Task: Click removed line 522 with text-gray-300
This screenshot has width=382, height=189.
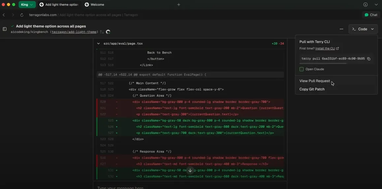Action: coord(190,114)
